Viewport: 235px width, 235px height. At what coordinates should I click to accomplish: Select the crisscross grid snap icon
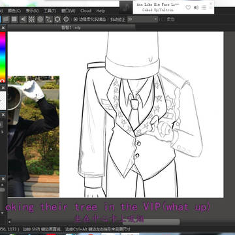[x=14, y=20]
